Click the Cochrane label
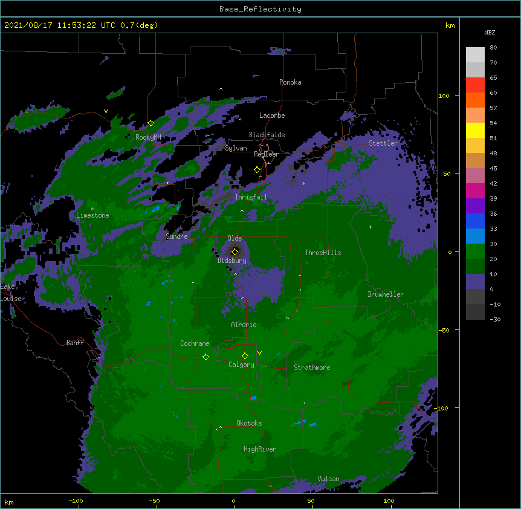 coord(195,343)
